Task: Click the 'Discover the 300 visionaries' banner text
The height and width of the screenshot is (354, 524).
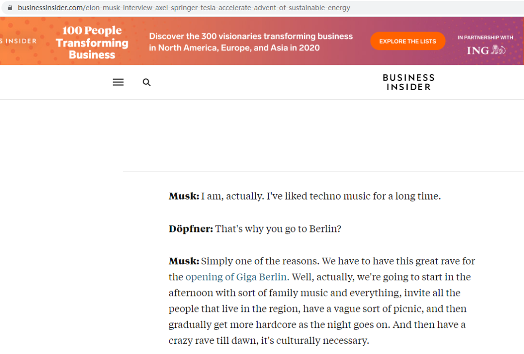Action: click(x=251, y=42)
